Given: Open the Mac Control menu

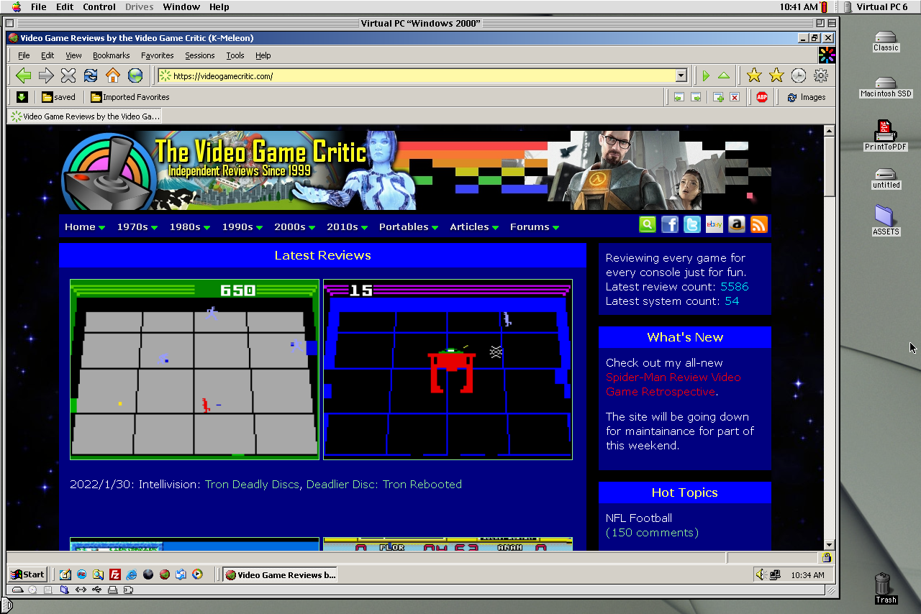Looking at the screenshot, I should coord(99,6).
